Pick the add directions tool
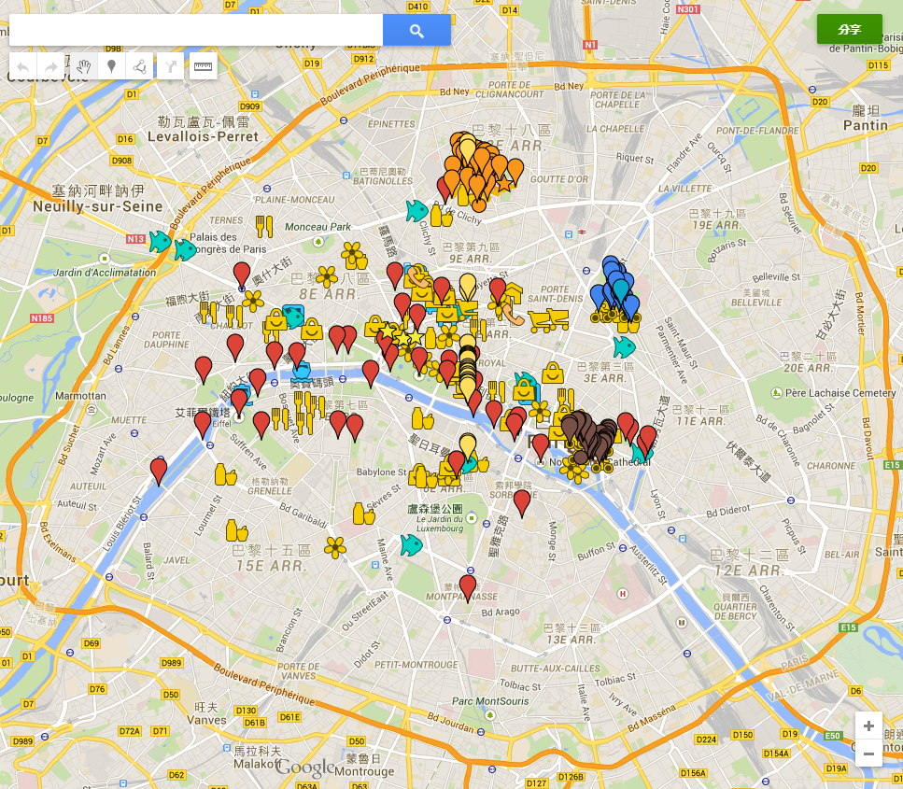This screenshot has height=789, width=903. 171,67
